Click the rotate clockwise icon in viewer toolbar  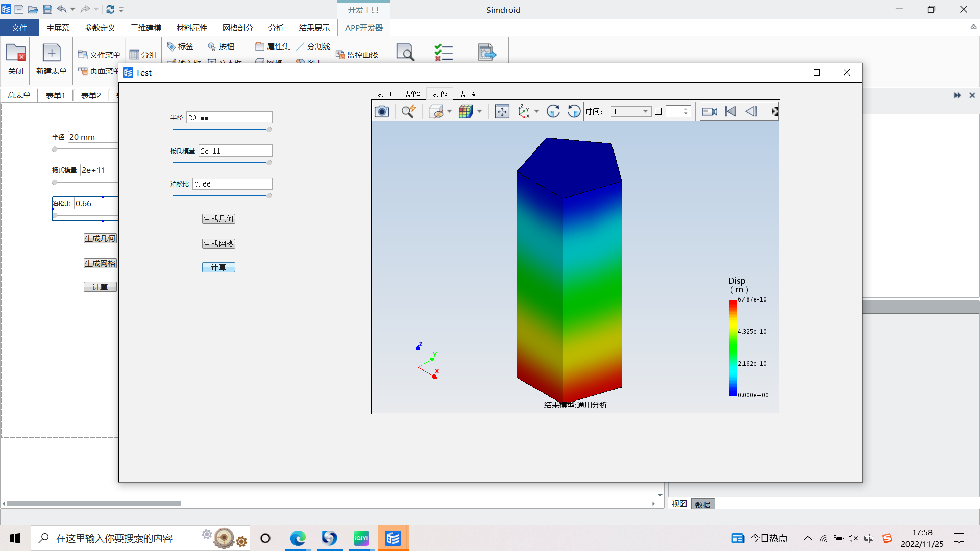point(553,111)
